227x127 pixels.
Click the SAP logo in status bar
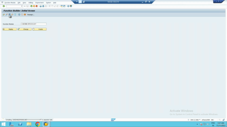[x=113, y=120]
